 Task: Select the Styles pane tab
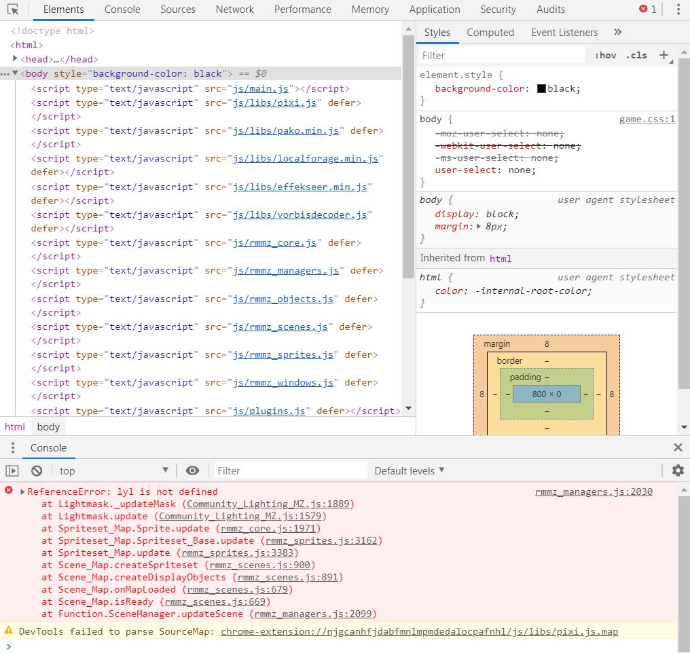coord(437,33)
